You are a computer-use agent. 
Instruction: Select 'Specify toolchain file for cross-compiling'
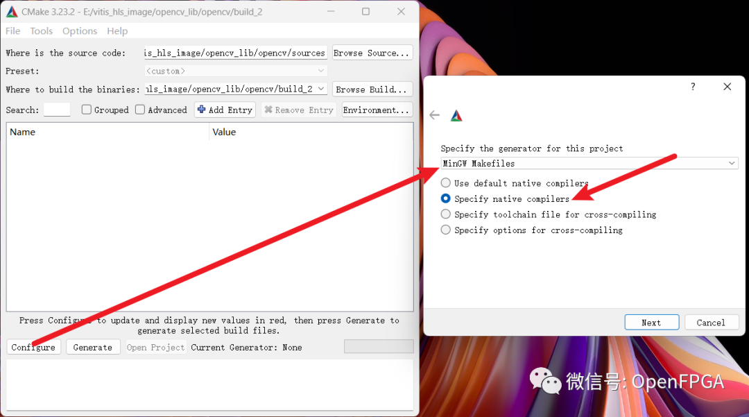tap(445, 214)
